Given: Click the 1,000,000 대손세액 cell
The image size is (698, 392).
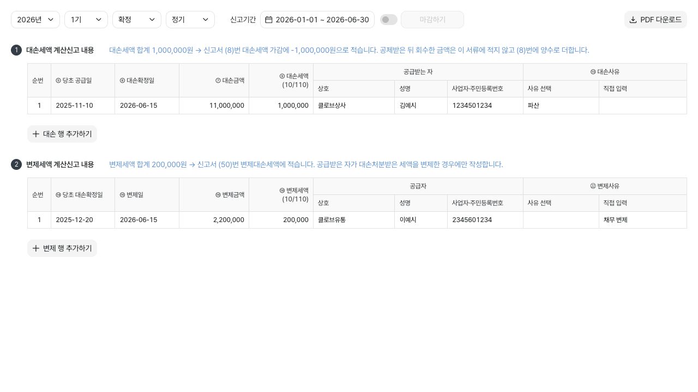Looking at the screenshot, I should pos(281,106).
